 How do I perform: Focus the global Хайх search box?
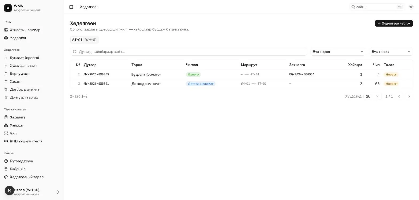377,7
